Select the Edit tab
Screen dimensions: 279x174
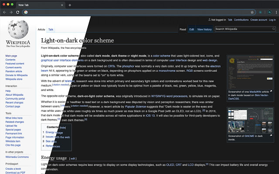(192, 30)
